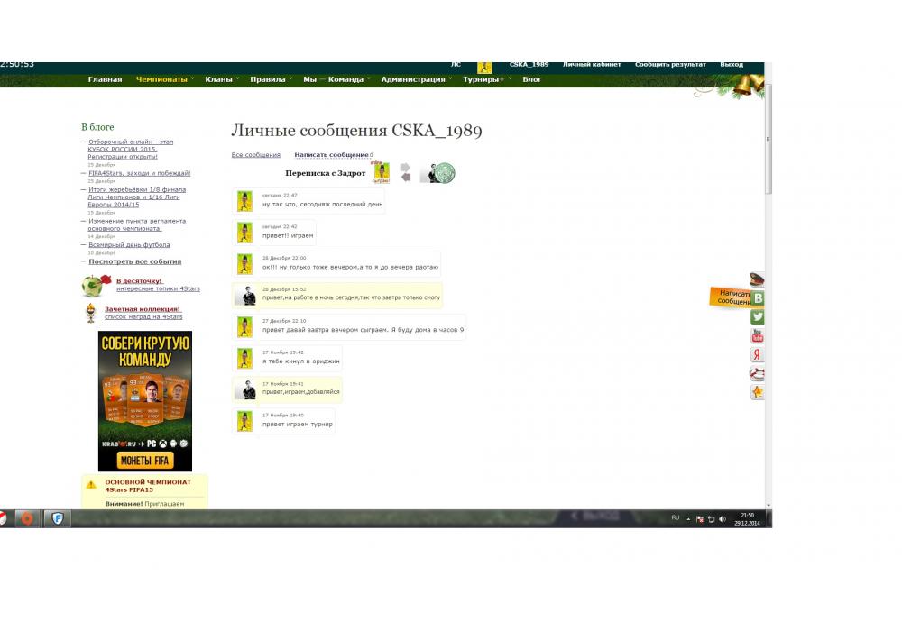Open the 'CSKA_1989' profile link
Image resolution: width=902 pixels, height=631 pixels.
(x=529, y=64)
